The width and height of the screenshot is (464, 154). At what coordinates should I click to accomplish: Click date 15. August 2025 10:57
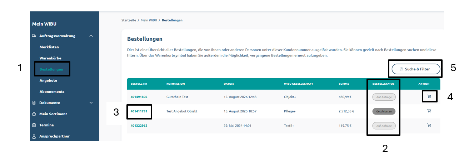240,111
